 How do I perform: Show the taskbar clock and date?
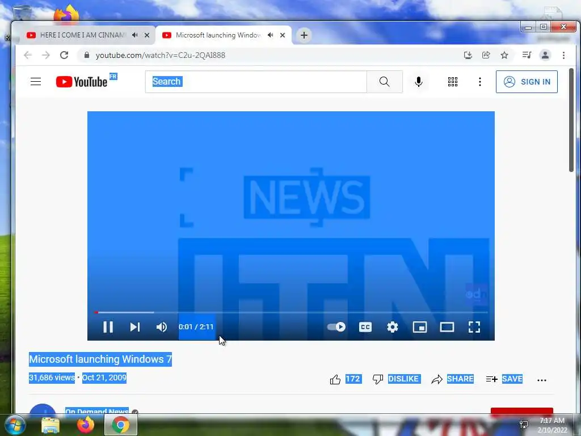(x=552, y=425)
